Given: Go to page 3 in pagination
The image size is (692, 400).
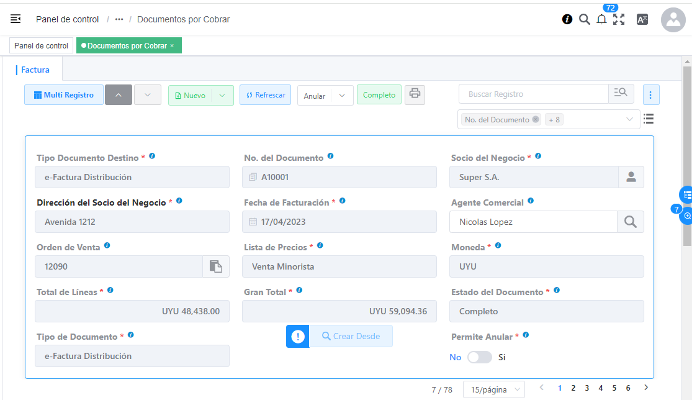Looking at the screenshot, I should (586, 388).
